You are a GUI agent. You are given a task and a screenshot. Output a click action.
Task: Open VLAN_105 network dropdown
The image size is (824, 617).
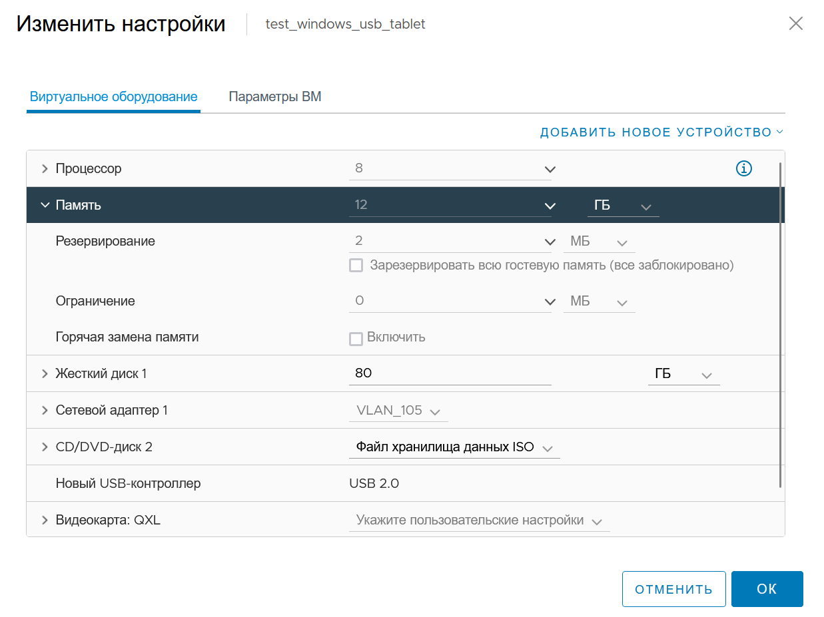coord(398,411)
